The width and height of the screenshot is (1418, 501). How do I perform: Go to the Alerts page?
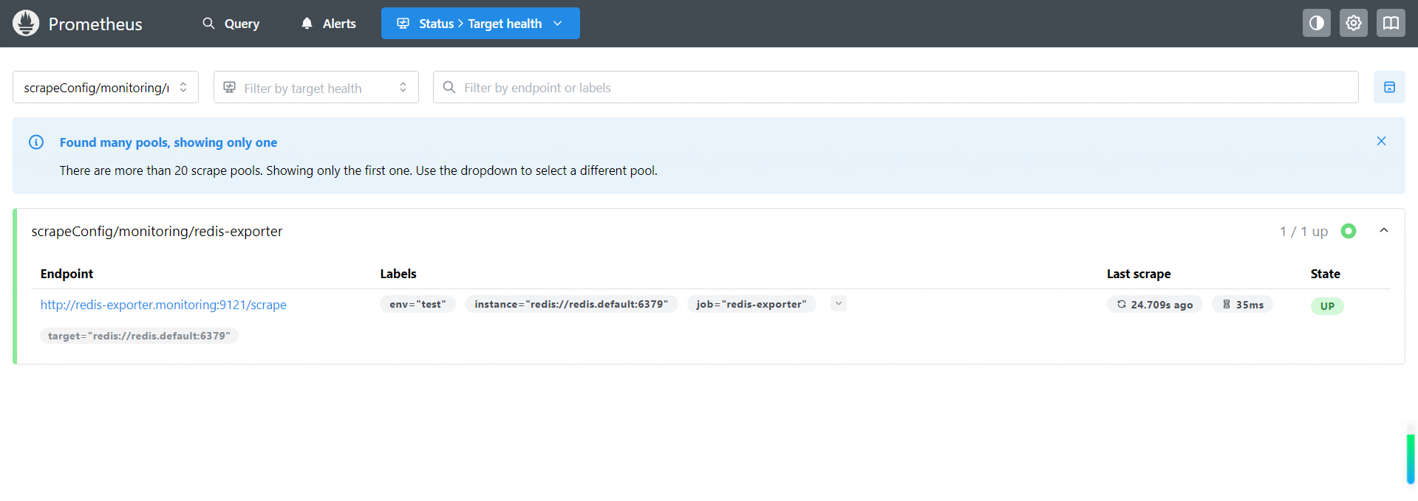pyautogui.click(x=329, y=24)
